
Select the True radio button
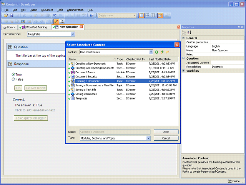tap(13, 74)
